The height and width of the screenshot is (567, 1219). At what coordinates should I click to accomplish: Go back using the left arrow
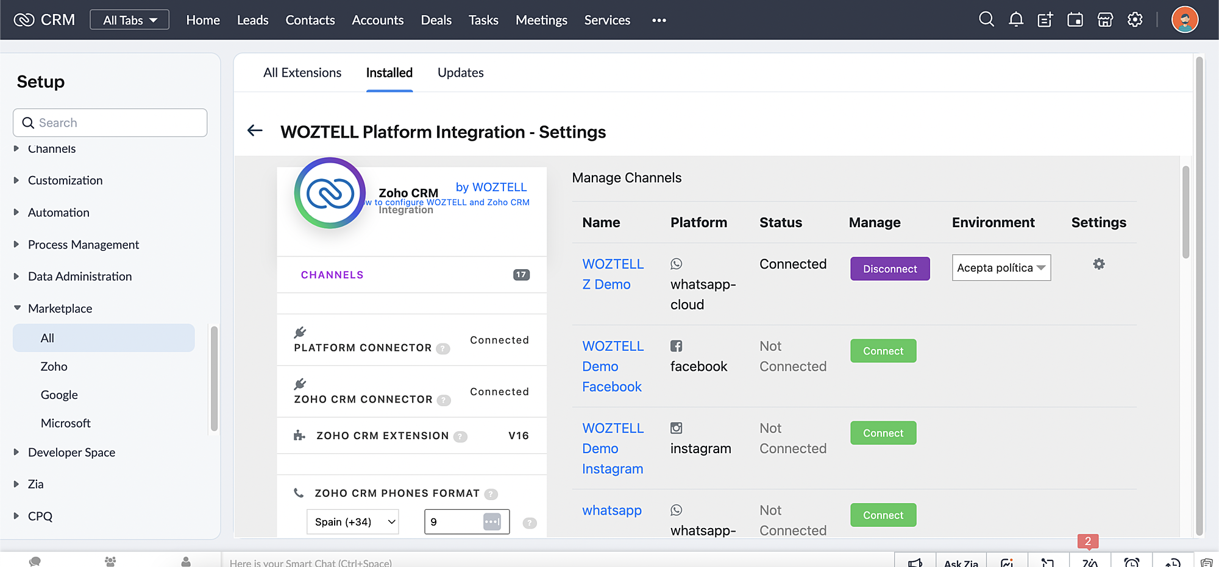[x=255, y=130]
